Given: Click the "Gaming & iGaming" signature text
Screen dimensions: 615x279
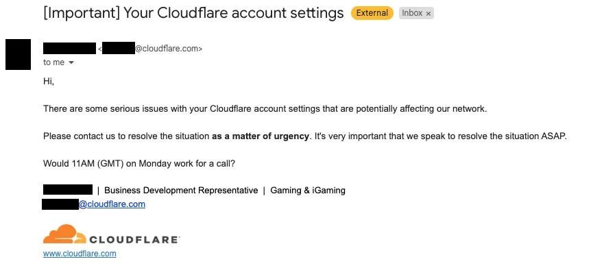Looking at the screenshot, I should click(308, 191).
